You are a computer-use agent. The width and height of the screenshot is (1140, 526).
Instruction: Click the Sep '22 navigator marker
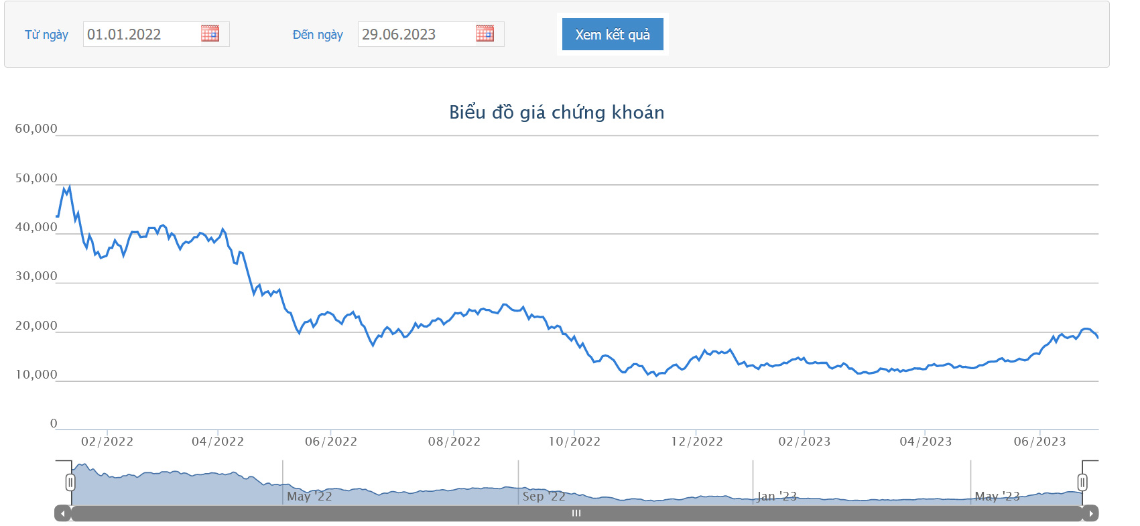[x=544, y=497]
